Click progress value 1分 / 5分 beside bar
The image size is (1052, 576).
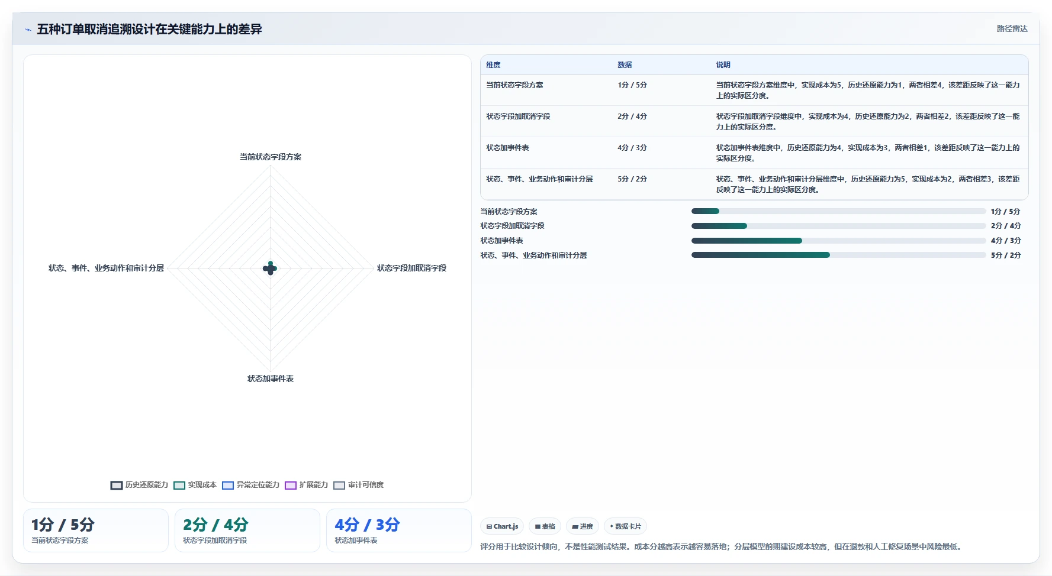click(x=1006, y=212)
